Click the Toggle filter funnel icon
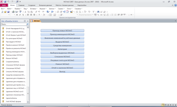The height and width of the screenshot is (107, 177). [93, 12]
